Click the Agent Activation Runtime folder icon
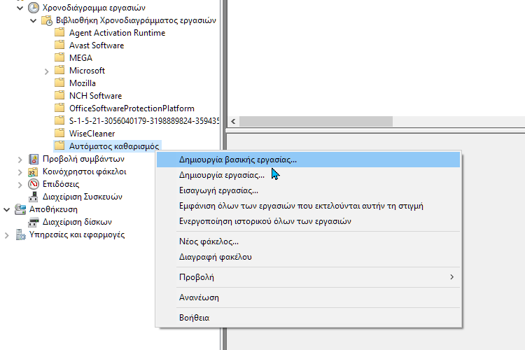 [59, 32]
